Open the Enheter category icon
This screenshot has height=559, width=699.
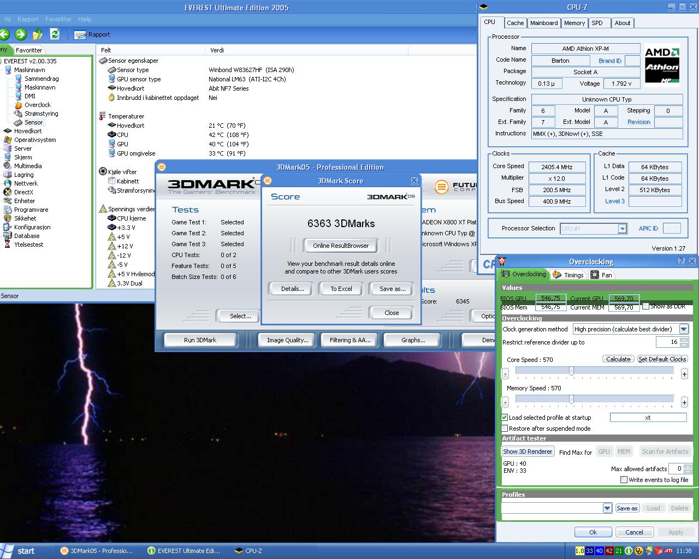(x=8, y=201)
